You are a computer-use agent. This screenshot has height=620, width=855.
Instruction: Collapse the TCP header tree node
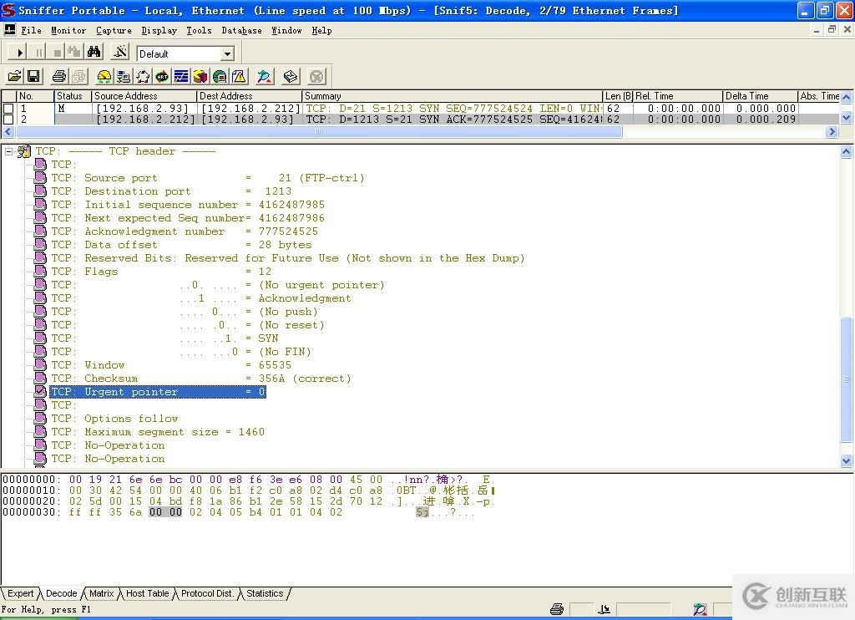click(9, 151)
